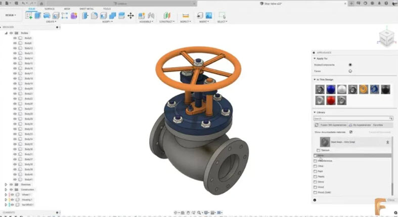Click the Library search field
This screenshot has width=398, height=217.
pyautogui.click(x=352, y=119)
